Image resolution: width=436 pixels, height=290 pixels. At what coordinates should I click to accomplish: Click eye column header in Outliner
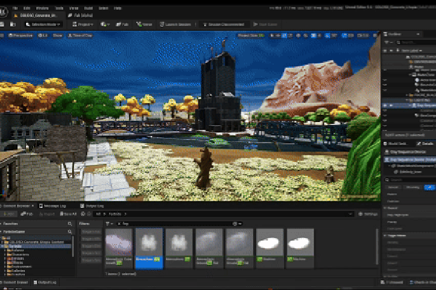[385, 51]
